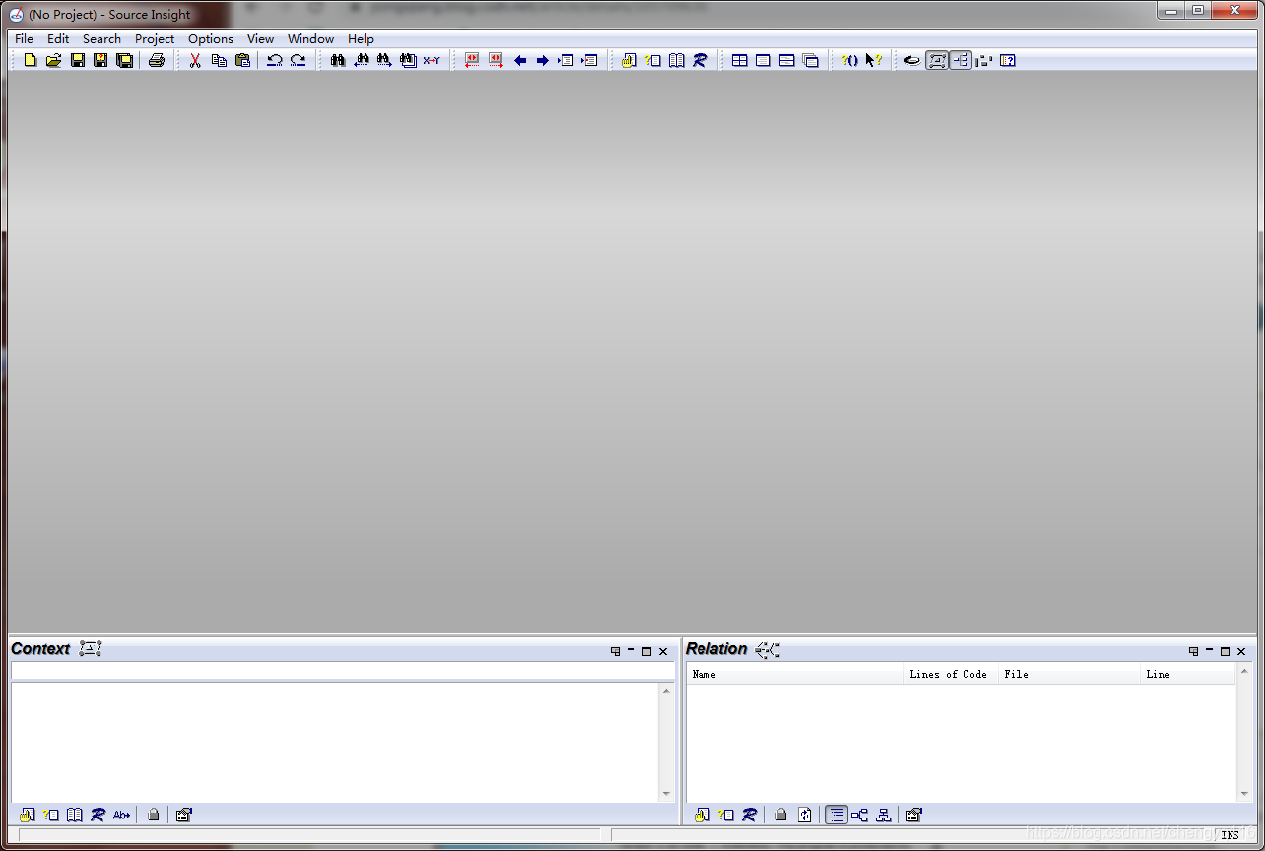The width and height of the screenshot is (1265, 851).
Task: Open the View menu
Action: point(260,38)
